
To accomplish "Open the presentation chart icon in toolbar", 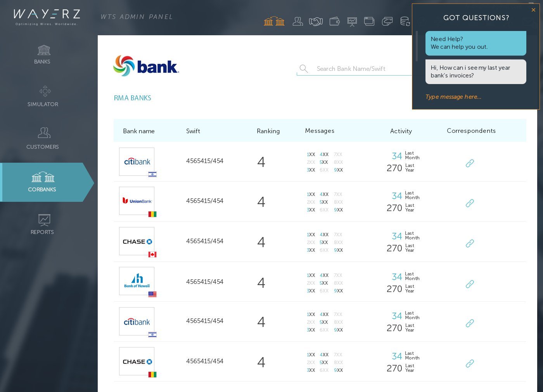I will tap(352, 22).
